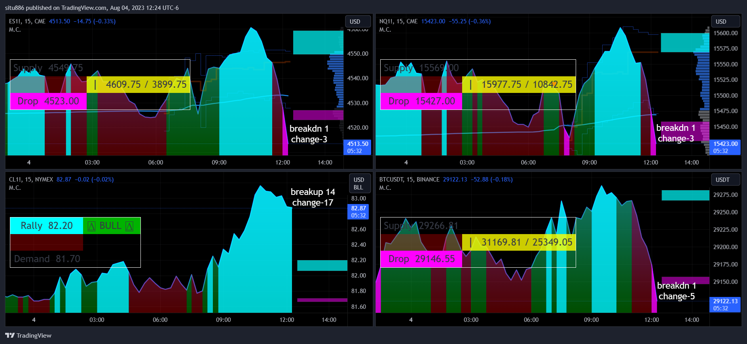This screenshot has height=344, width=747.
Task: Click the breakdn 1 change-5 label on BTCUSDT
Action: (677, 291)
